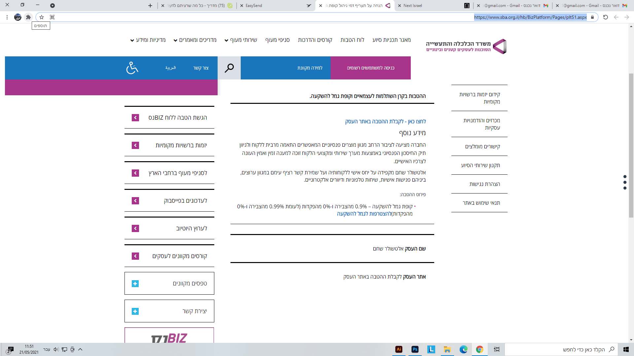The width and height of the screenshot is (634, 356).
Task: Open סניפי מעוף menu item
Action: click(x=277, y=40)
